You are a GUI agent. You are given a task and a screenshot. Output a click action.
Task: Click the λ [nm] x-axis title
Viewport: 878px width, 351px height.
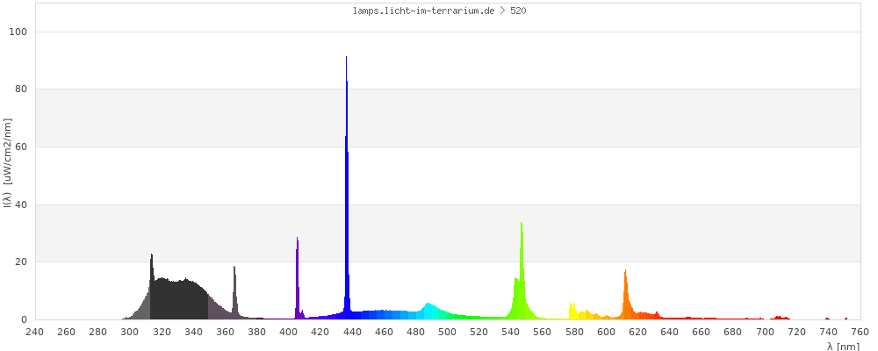click(x=843, y=346)
